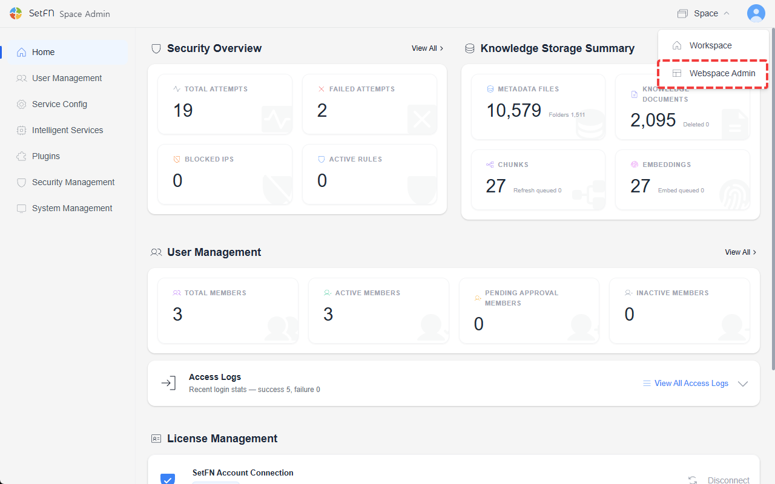Click the fingerprint icon by Embeddings label
Screen dimensions: 775x484
635,165
